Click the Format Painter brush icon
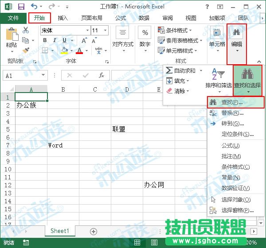Viewport: 266px width, 248px height. click(x=26, y=50)
